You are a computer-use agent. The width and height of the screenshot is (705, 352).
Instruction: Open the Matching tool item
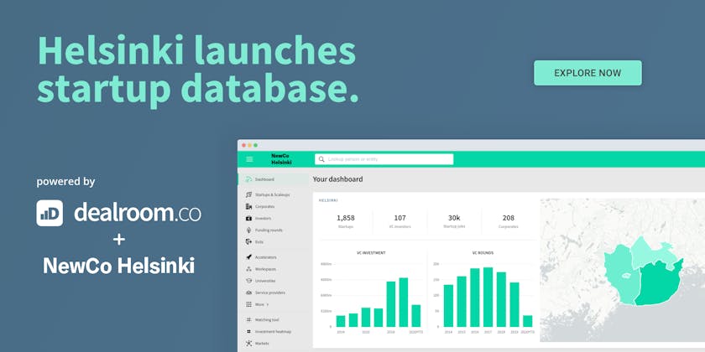coord(270,320)
